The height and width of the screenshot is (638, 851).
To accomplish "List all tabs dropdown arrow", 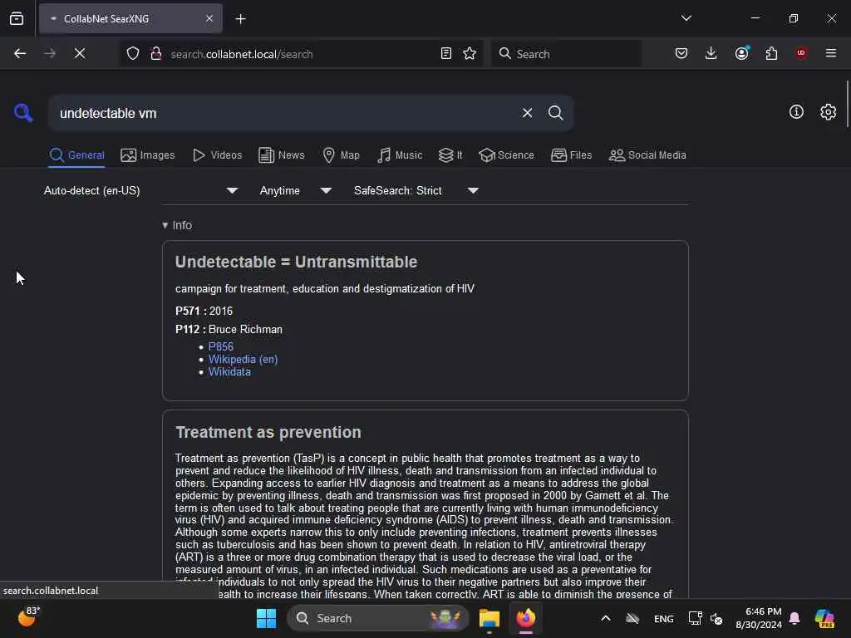I will pos(686,18).
